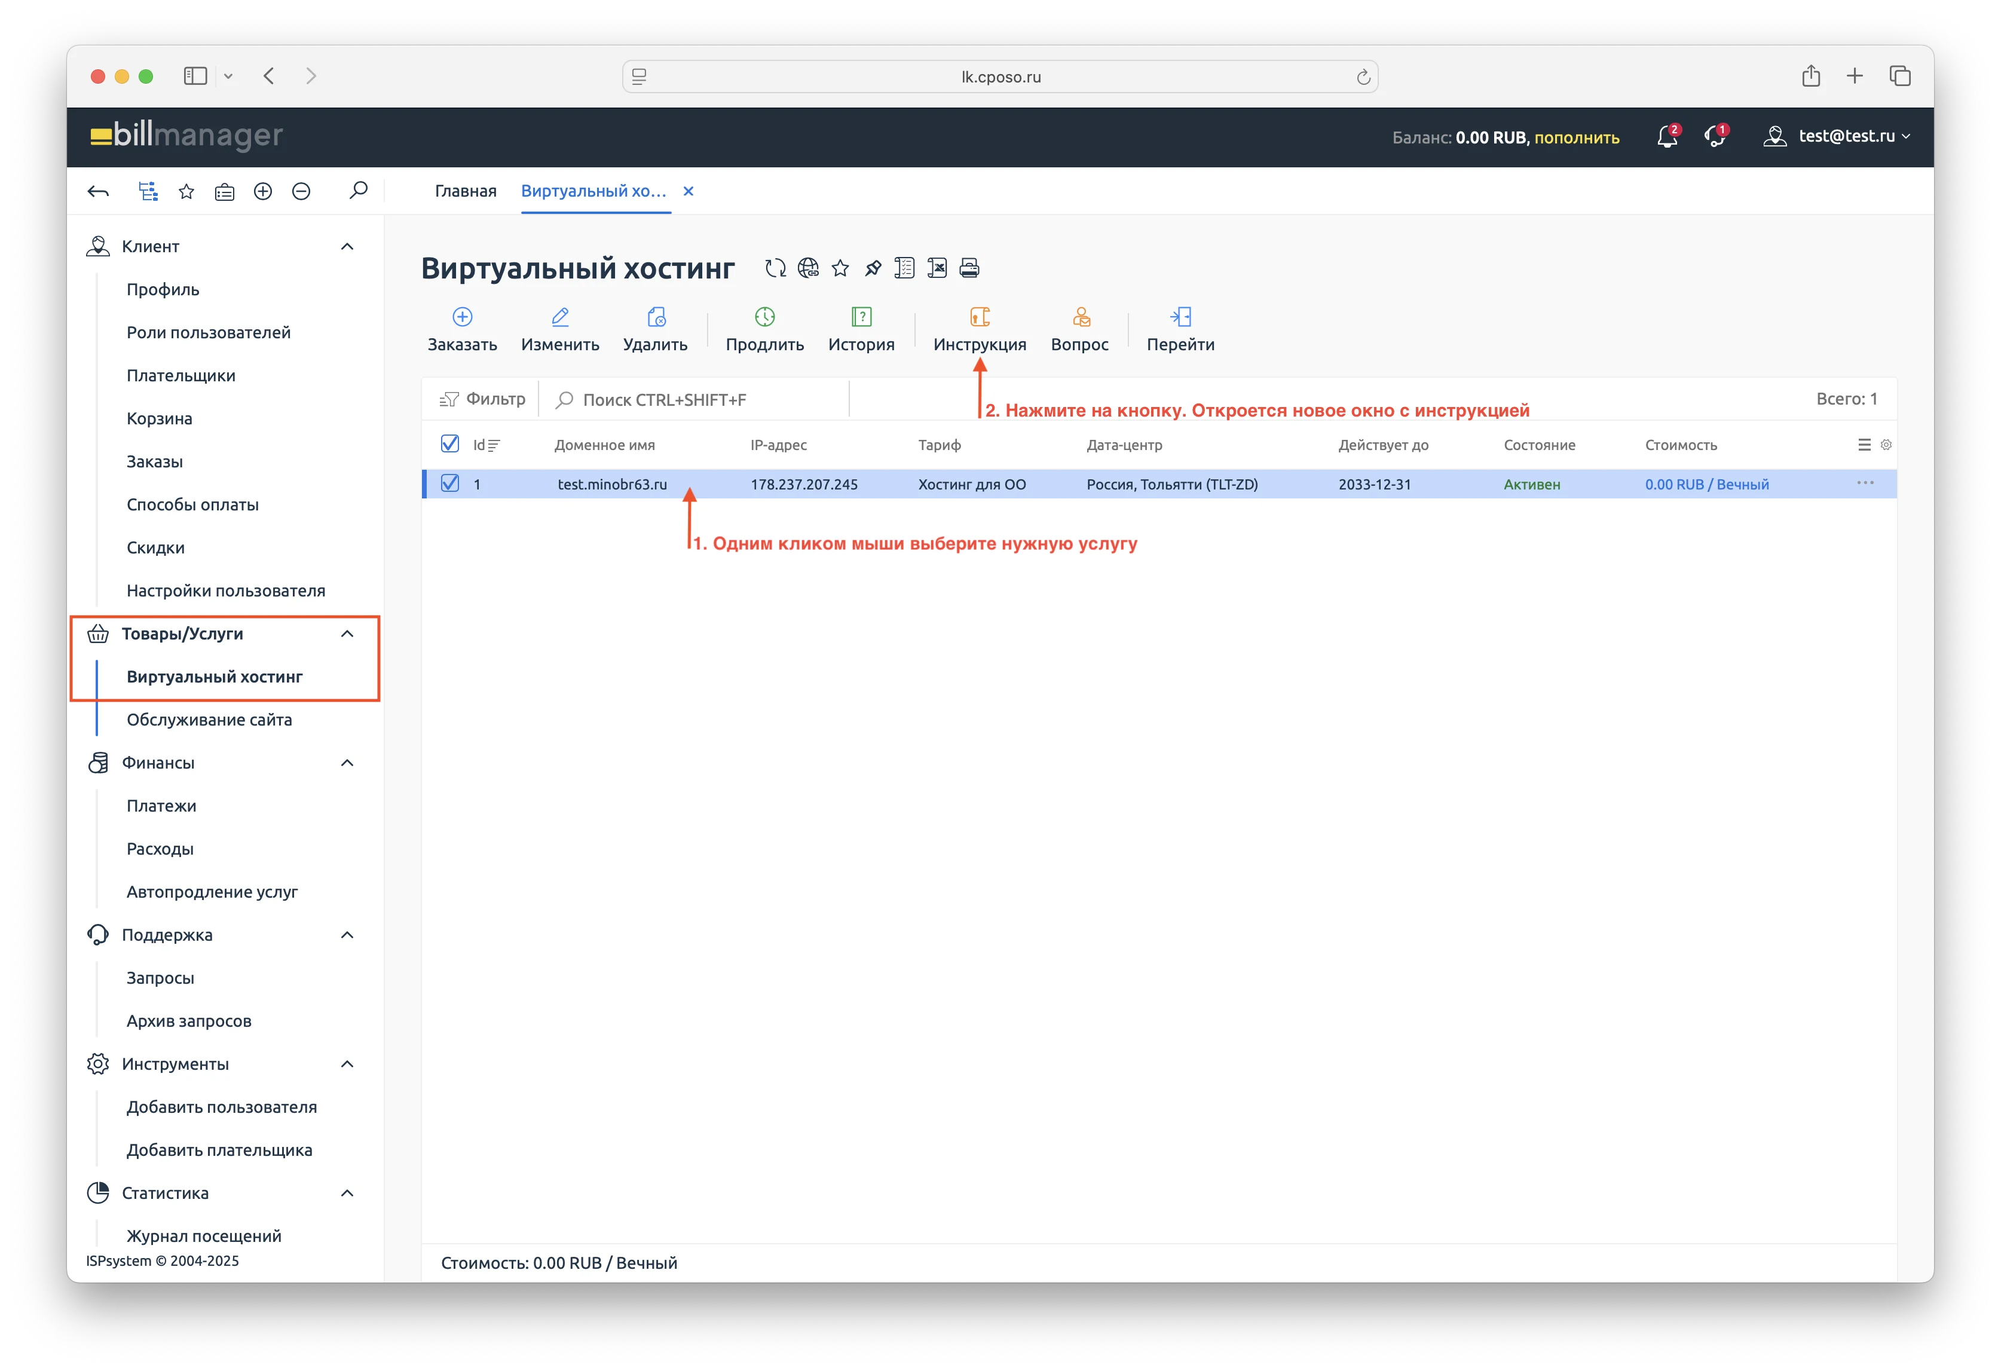Collapse the Статистика section
Viewport: 2001px width, 1371px height.
tap(347, 1193)
